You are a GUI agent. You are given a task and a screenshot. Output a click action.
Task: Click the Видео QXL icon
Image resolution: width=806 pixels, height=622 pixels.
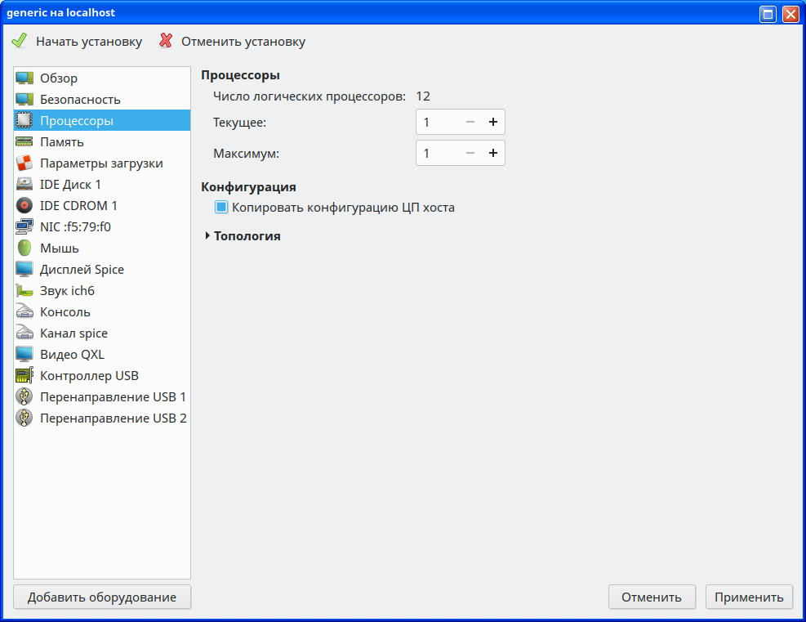click(24, 355)
